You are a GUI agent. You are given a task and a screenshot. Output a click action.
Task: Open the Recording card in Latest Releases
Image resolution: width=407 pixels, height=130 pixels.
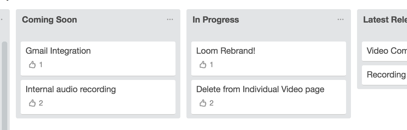[x=384, y=75]
